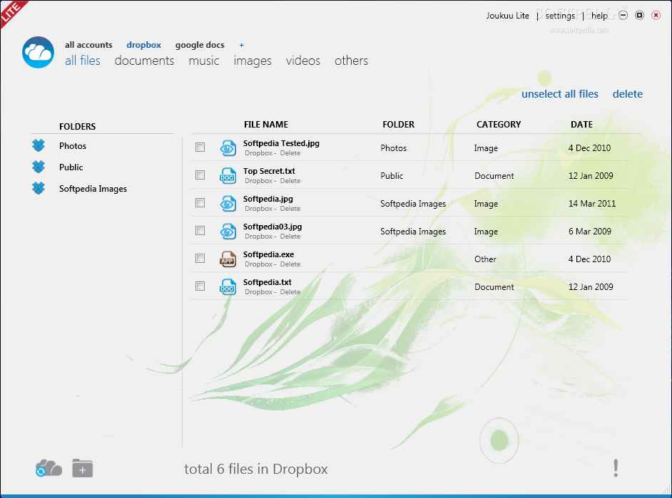
Task: Click the total 6 files in Dropbox status
Action: (x=256, y=470)
